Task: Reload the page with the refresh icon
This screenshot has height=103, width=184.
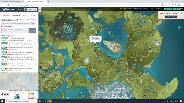Action: tap(8, 5)
